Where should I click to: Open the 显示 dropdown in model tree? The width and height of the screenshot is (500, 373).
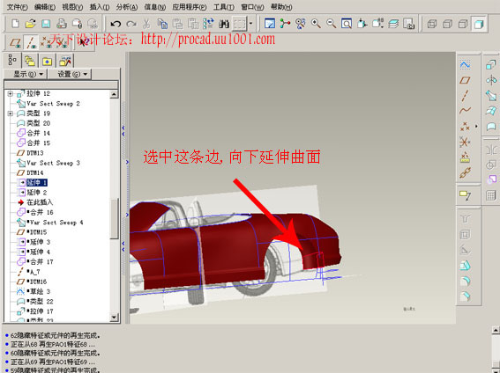(x=28, y=74)
